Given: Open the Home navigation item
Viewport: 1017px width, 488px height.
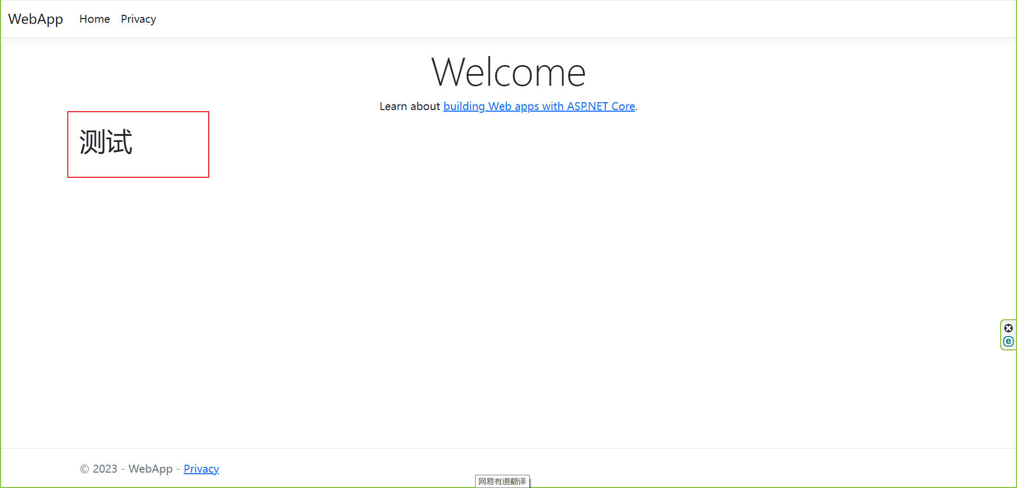Looking at the screenshot, I should point(95,19).
